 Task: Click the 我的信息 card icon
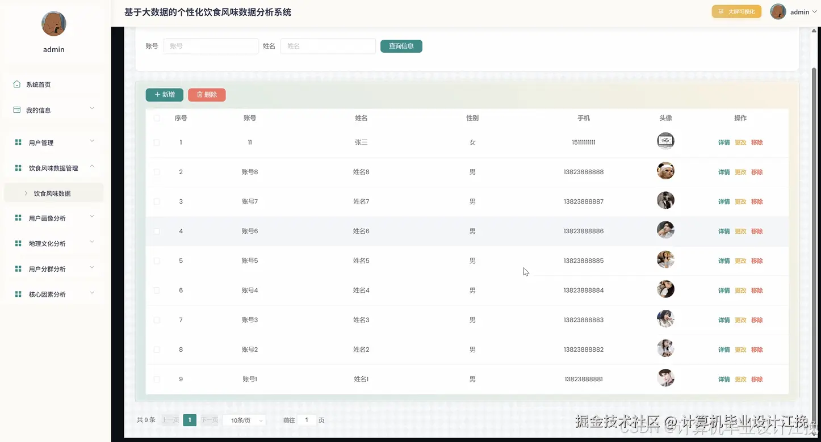pyautogui.click(x=17, y=110)
